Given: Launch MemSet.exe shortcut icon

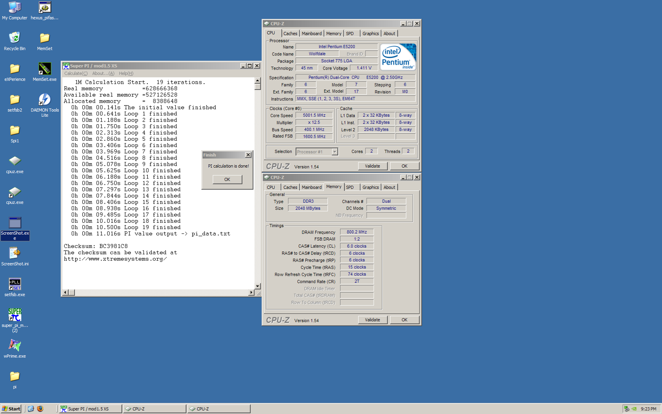Looking at the screenshot, I should [x=45, y=72].
